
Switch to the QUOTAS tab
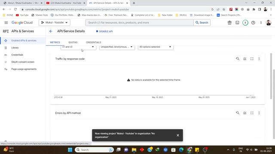click(73, 42)
